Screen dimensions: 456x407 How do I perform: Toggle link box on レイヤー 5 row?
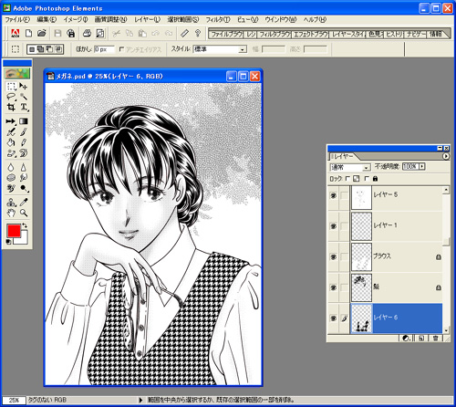pyautogui.click(x=344, y=195)
